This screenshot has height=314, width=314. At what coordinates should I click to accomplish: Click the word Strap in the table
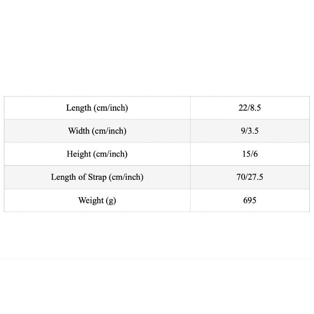97,178
